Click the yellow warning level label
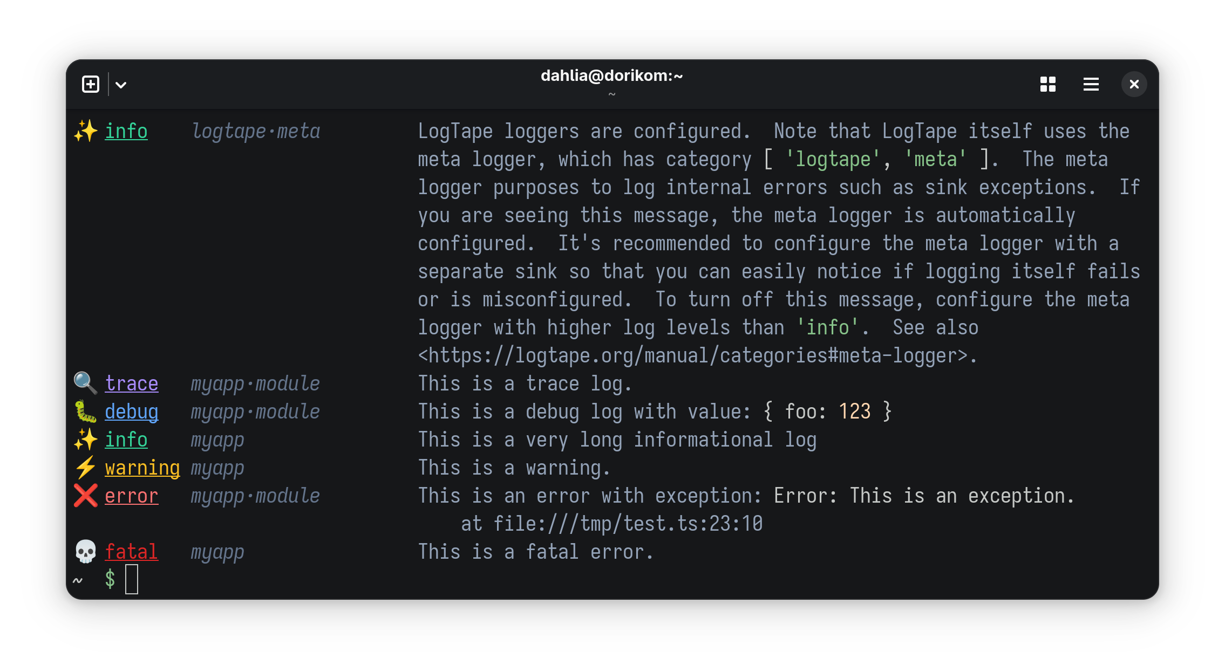The image size is (1225, 672). click(142, 468)
